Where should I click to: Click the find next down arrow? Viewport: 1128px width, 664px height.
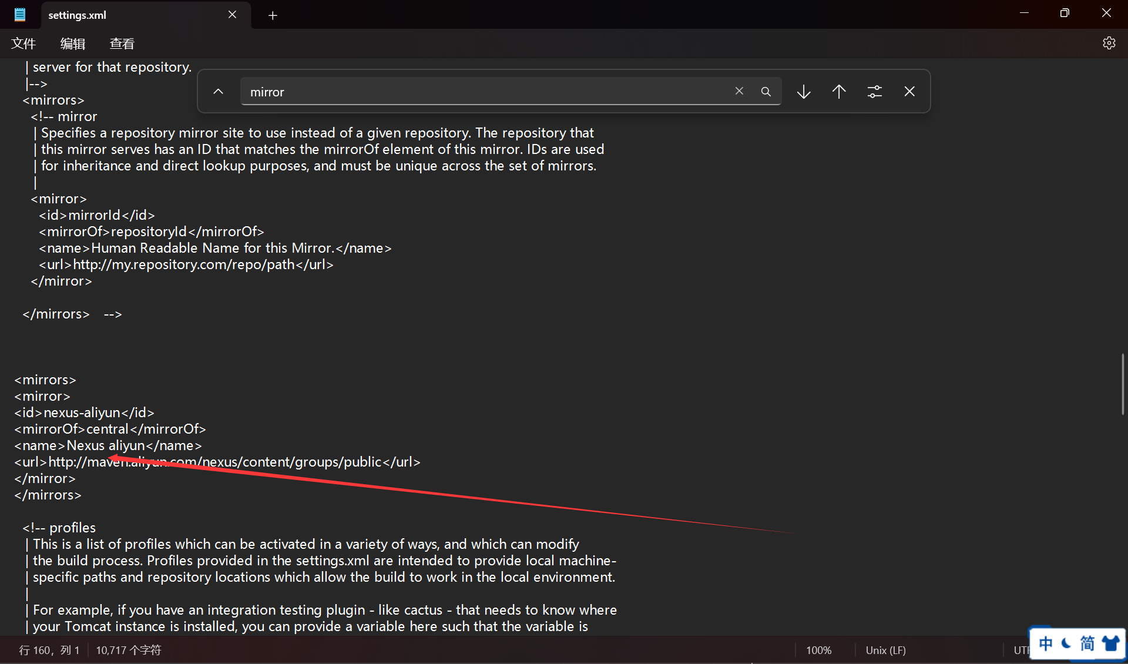[804, 92]
